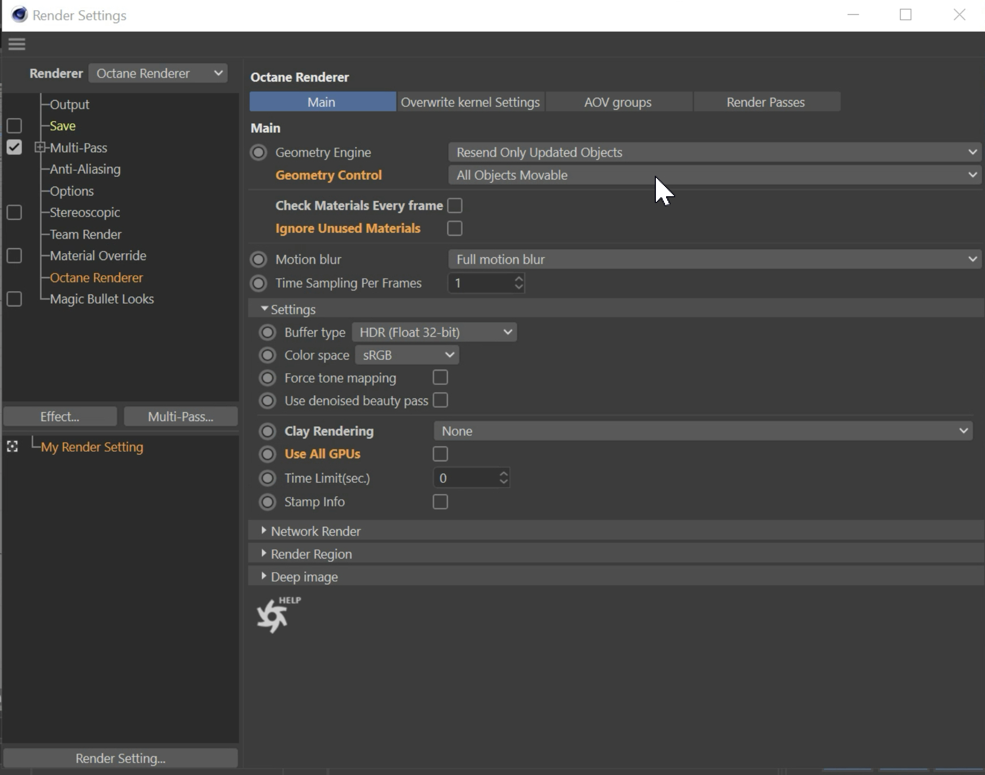Toggle Check Materials Every frame checkbox
985x775 pixels.
point(455,205)
